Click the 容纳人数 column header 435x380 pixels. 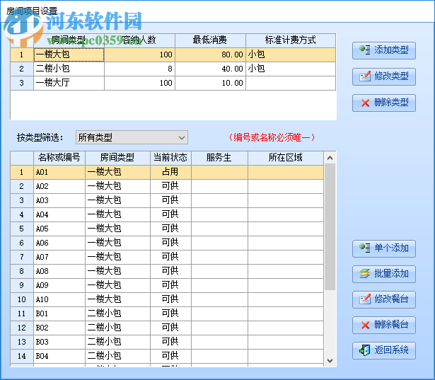pos(139,40)
